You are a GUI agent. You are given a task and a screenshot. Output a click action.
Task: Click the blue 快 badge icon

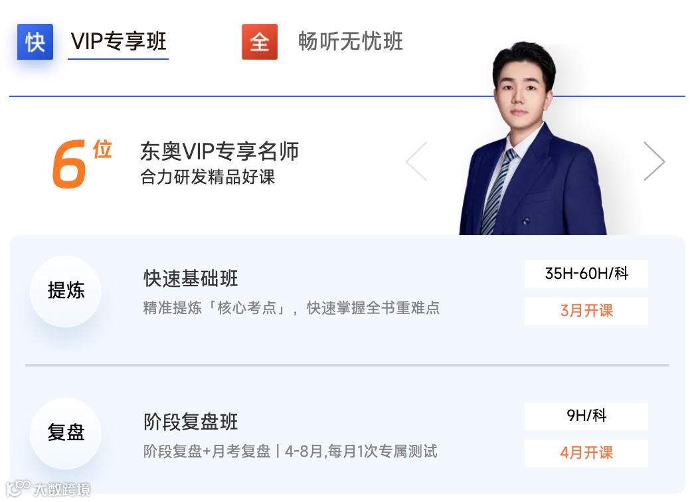tap(35, 42)
